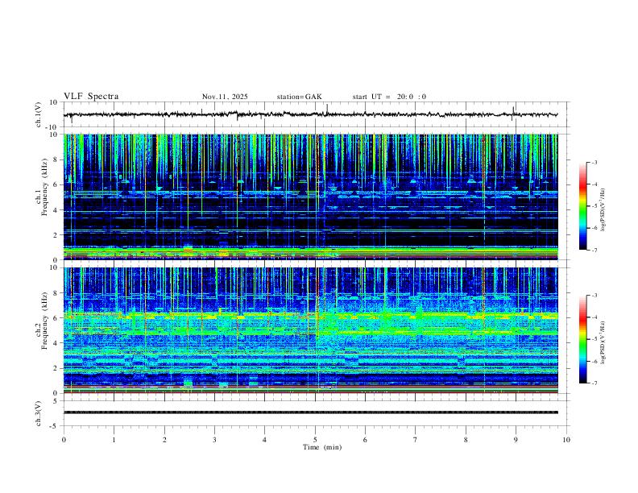
Task: Click the ch.1 PSD color scale bar
Action: (x=582, y=206)
